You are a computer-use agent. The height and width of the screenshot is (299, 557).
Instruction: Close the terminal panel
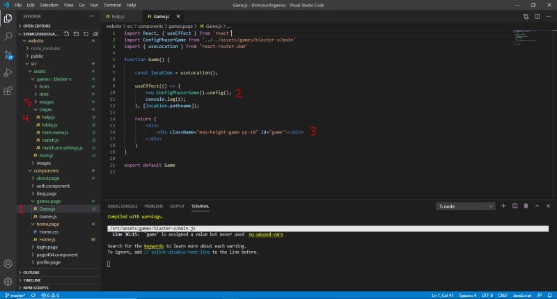(548, 206)
